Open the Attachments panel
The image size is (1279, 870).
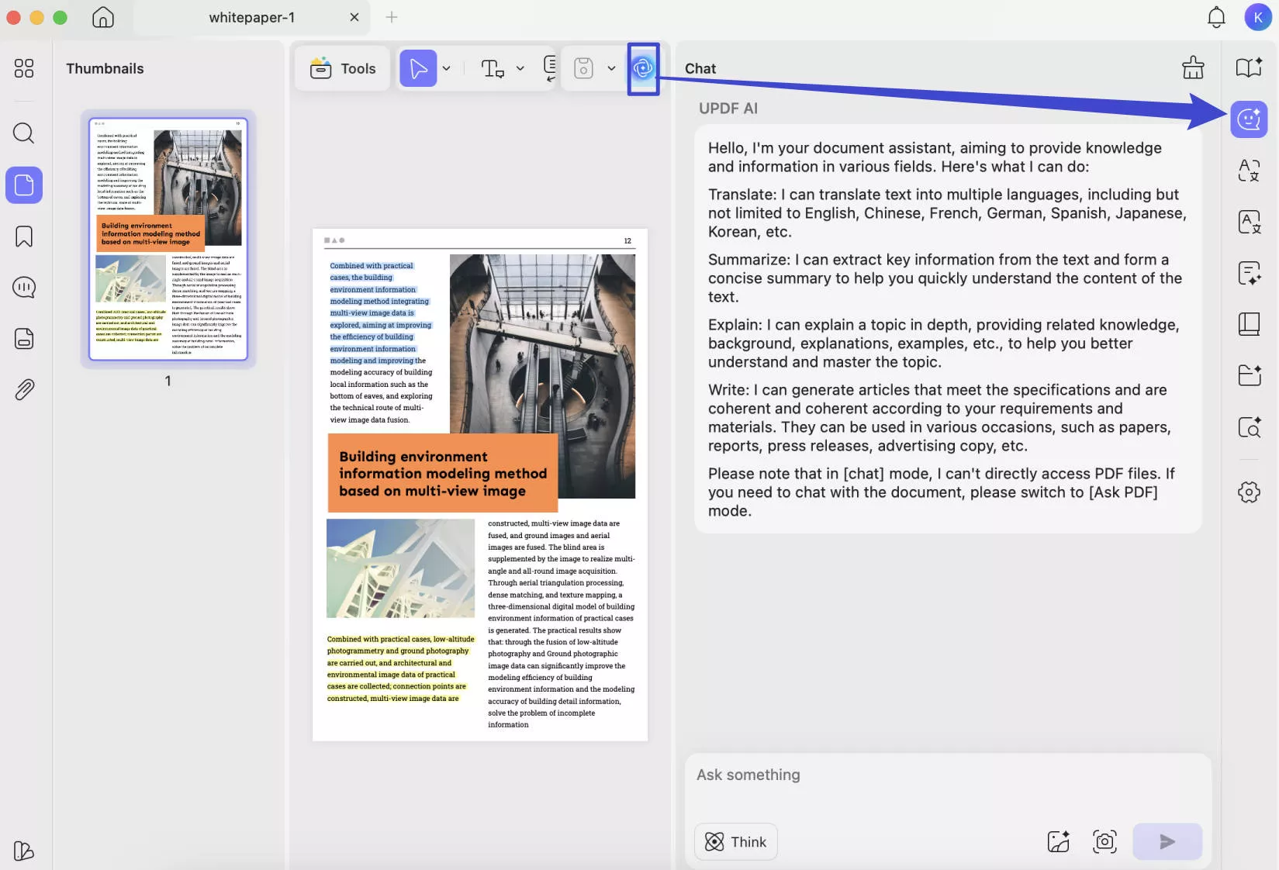[x=23, y=389]
